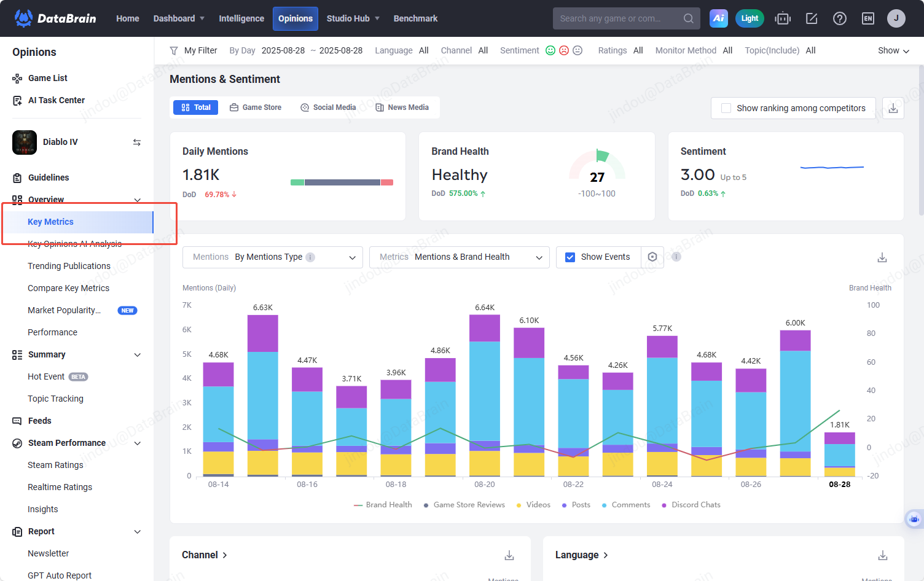Viewport: 924px width, 581px height.
Task: Click the edit note icon in header
Action: [812, 18]
